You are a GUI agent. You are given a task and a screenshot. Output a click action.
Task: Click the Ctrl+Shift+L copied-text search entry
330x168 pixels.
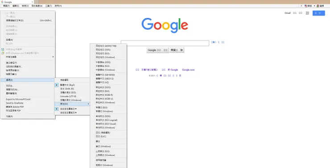28,20
